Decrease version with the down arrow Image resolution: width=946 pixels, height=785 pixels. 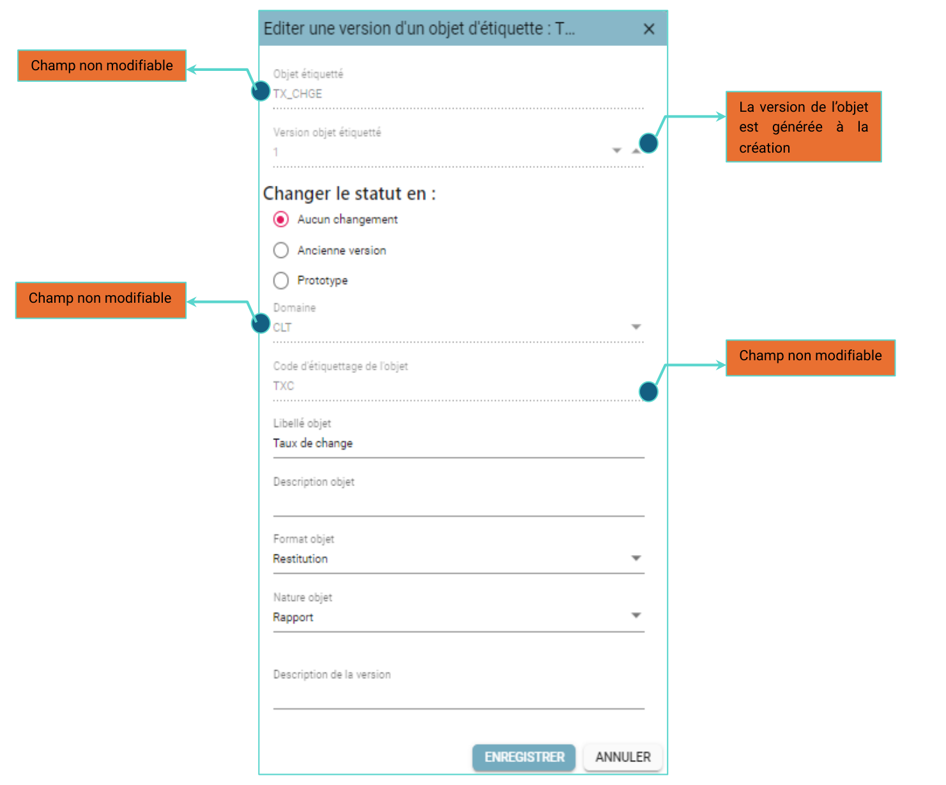[616, 151]
